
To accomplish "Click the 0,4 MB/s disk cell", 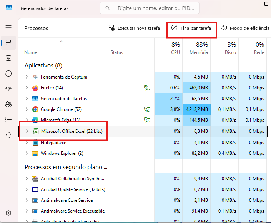I will point(224,153).
